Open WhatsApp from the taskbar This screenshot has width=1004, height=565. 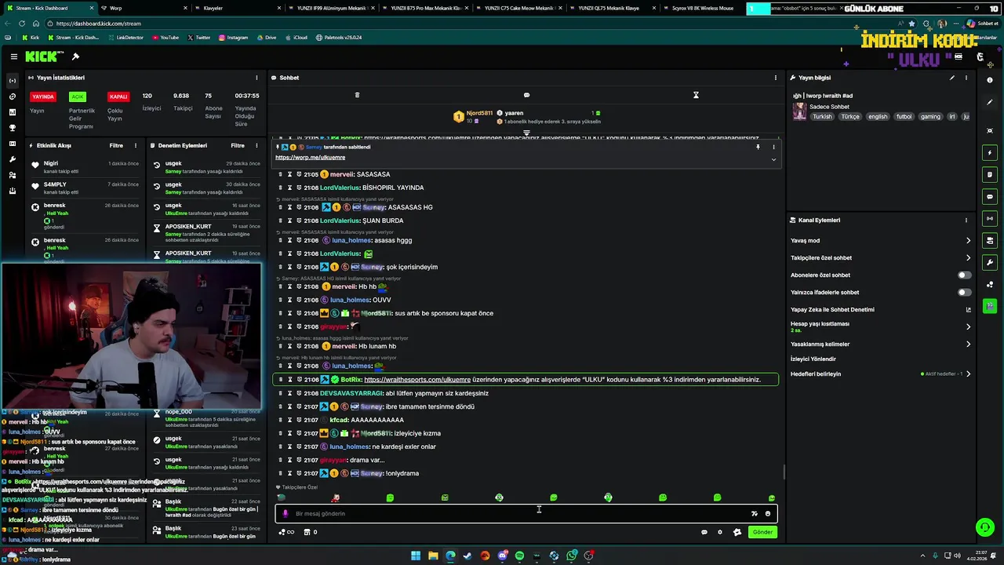(x=572, y=556)
